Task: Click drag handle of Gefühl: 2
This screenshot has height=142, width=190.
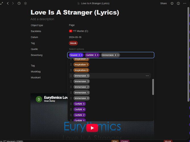Action: click(x=71, y=115)
